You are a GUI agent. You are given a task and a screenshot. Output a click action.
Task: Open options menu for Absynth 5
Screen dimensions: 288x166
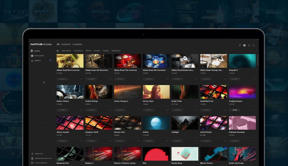click(x=253, y=79)
